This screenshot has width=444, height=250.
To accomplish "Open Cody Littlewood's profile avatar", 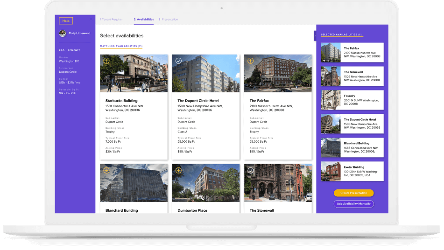I will (x=63, y=34).
